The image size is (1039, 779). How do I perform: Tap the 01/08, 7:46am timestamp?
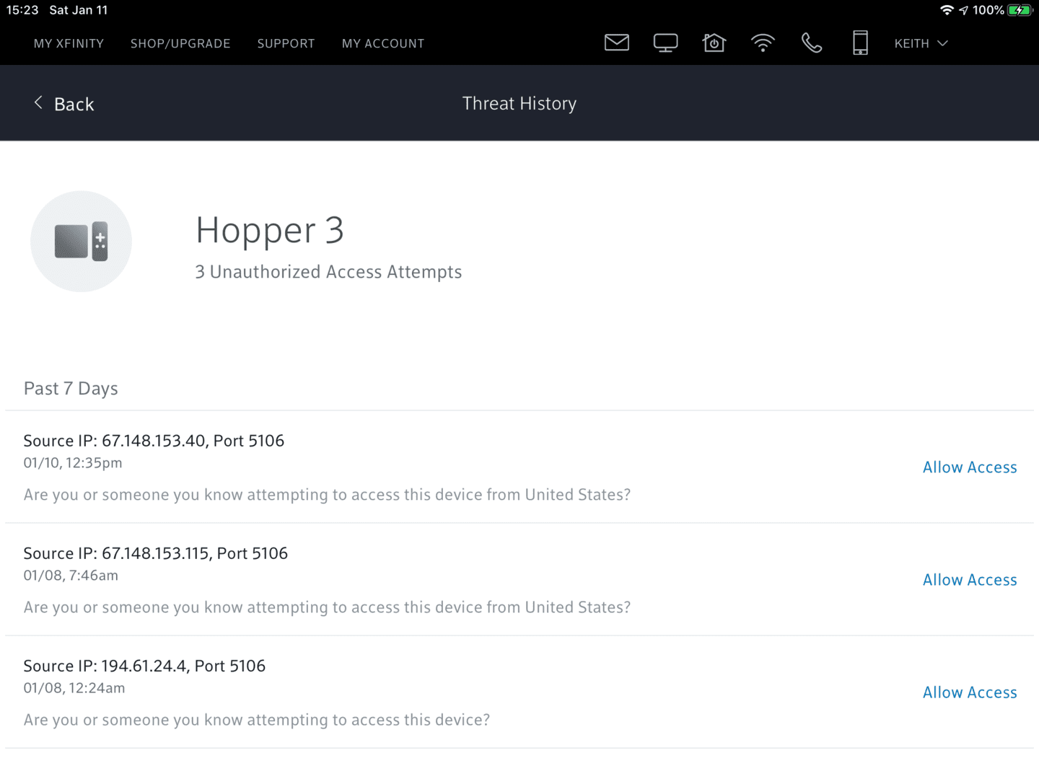pos(71,576)
